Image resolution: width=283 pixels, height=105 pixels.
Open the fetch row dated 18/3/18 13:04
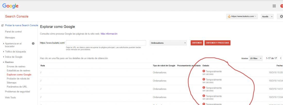tap(162, 97)
